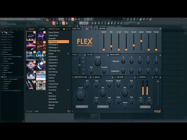
Task: Open the Limiter mode dropdown
Action: coord(145,107)
